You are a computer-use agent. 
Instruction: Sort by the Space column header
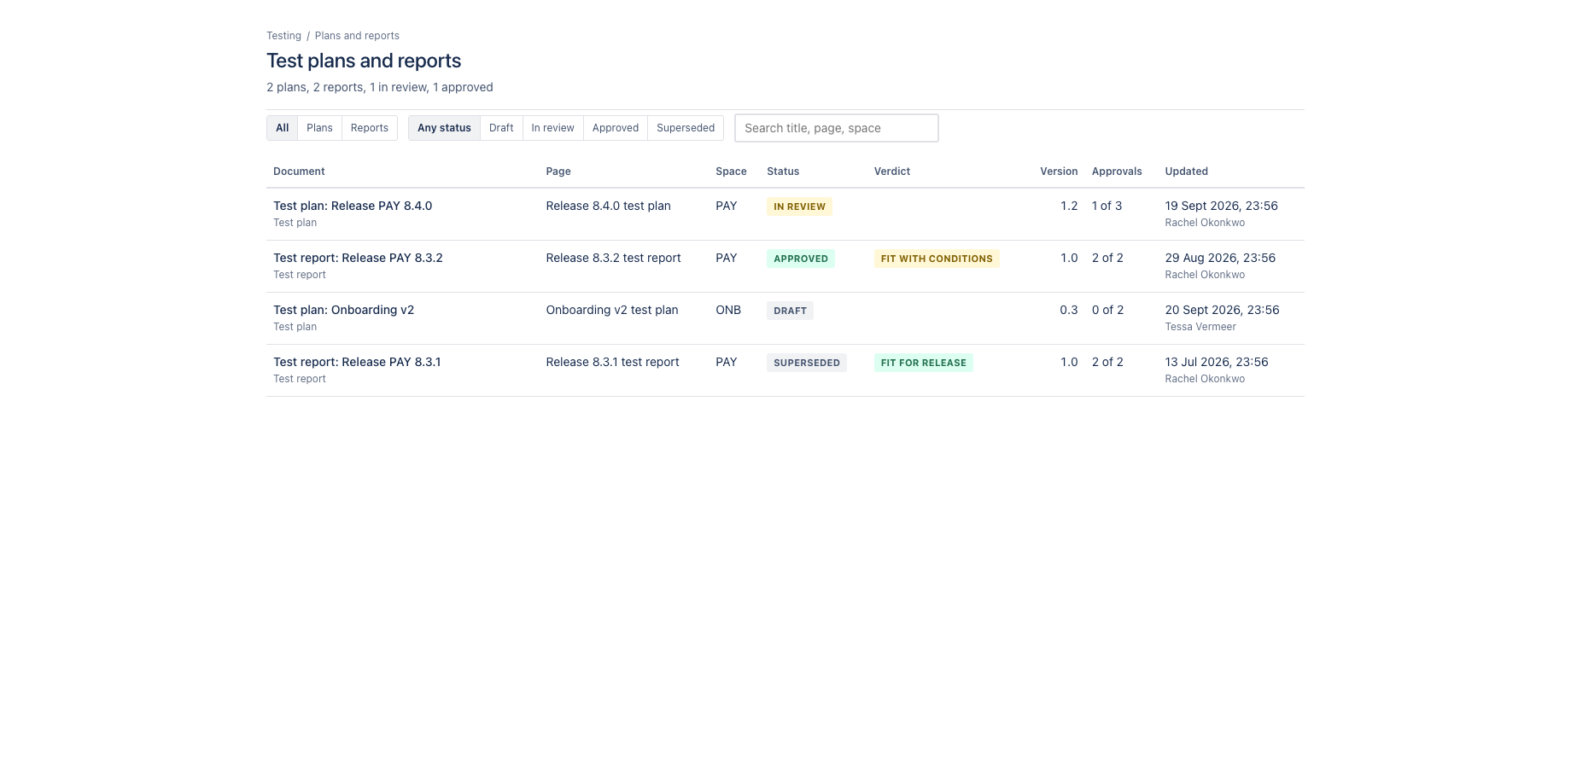[x=731, y=172]
